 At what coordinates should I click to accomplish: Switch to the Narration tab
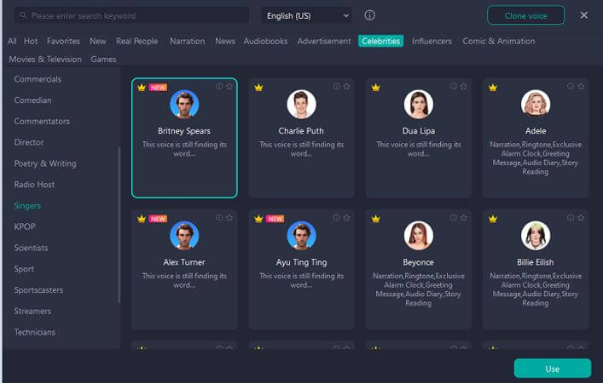pos(188,41)
